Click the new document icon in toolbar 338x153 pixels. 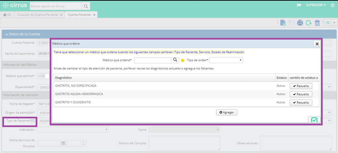[x=283, y=23]
